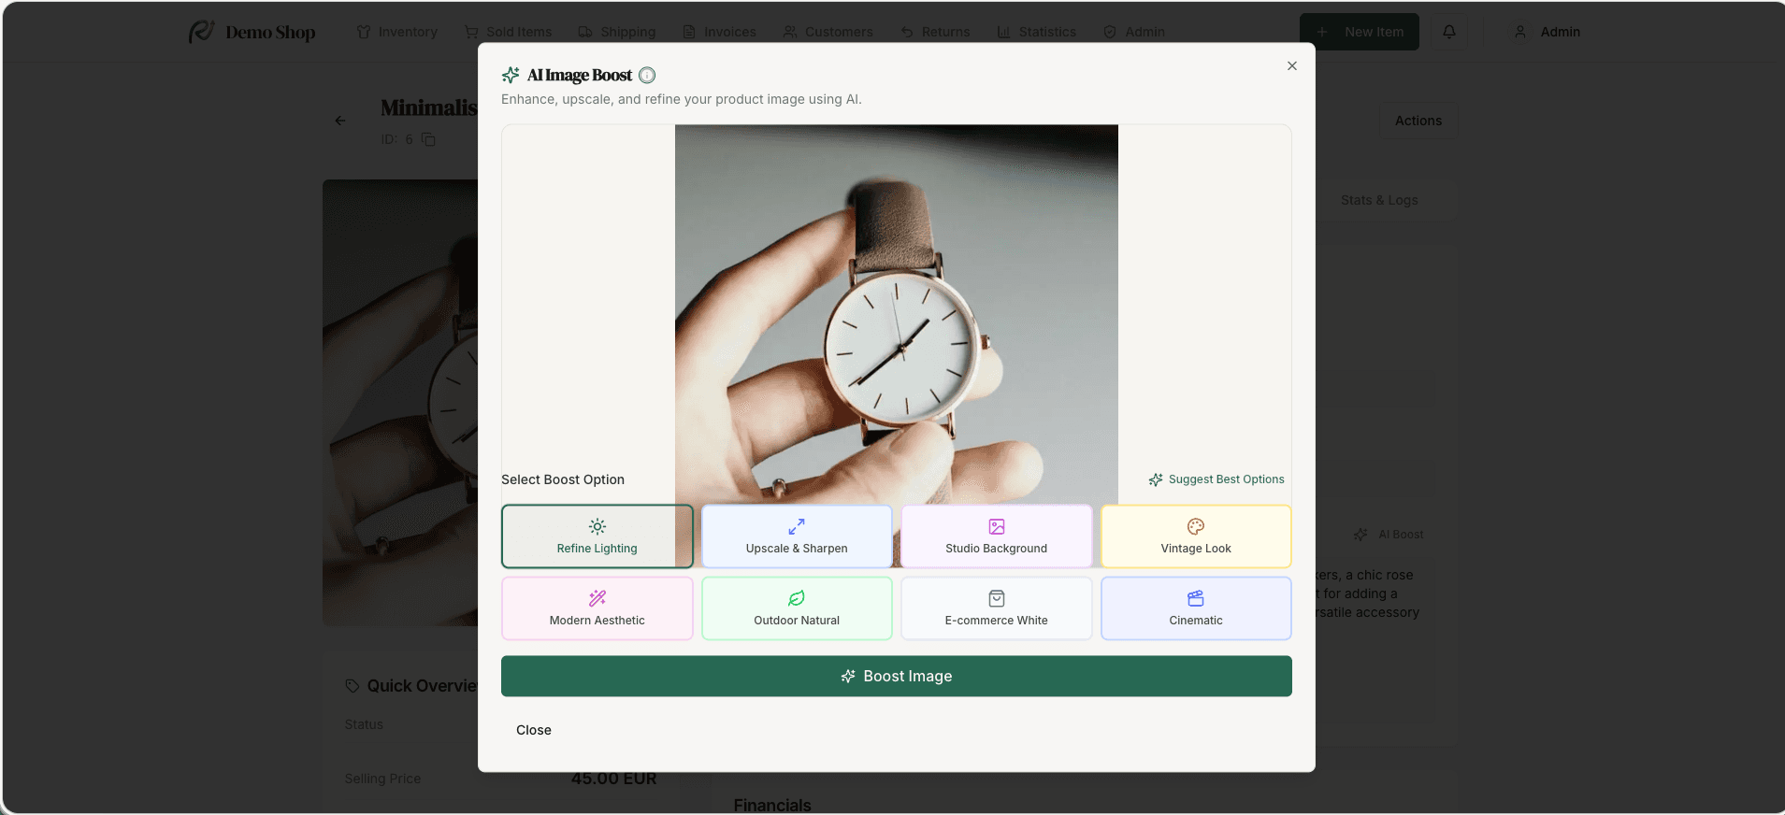The height and width of the screenshot is (815, 1785).
Task: Select the E-commerce White boost option
Action: coord(997,608)
